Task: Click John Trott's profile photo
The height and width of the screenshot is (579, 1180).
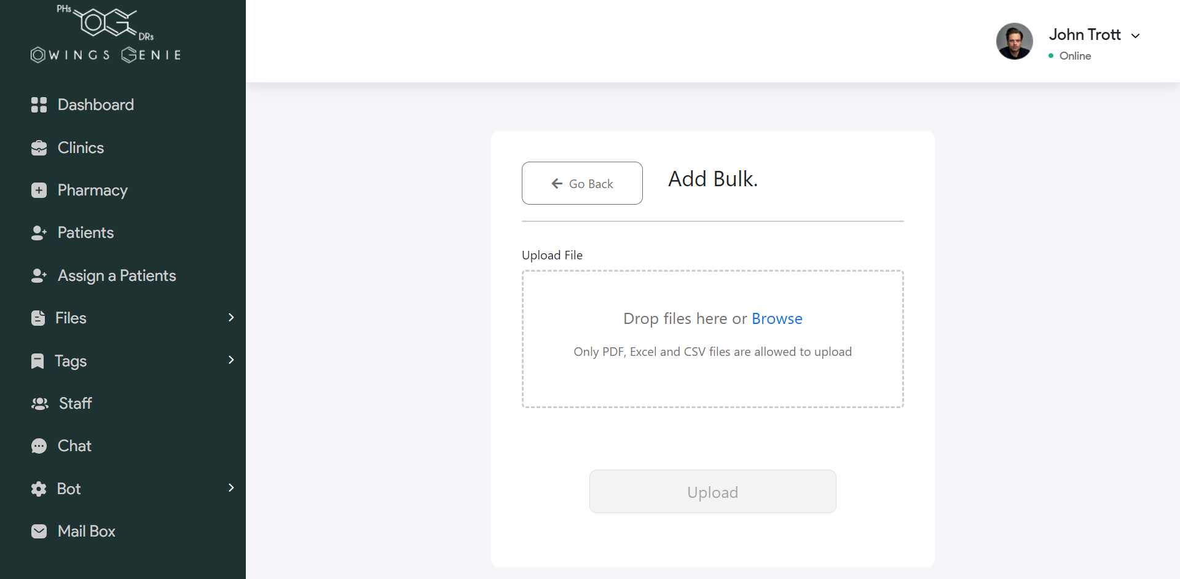Action: 1014,41
